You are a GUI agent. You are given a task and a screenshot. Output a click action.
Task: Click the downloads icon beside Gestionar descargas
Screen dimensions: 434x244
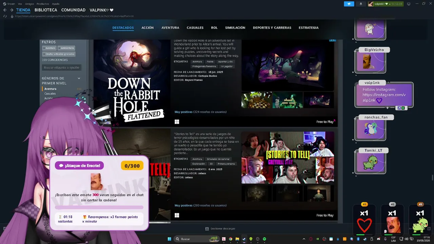(207, 229)
